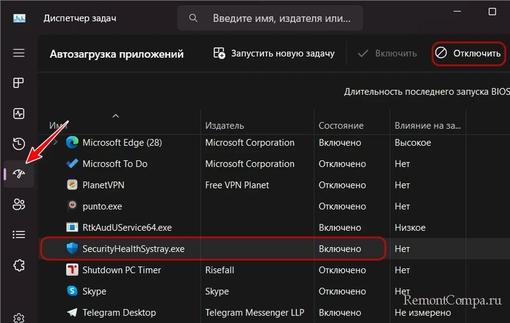
Task: Select the Startup apps page icon
Action: point(19,174)
